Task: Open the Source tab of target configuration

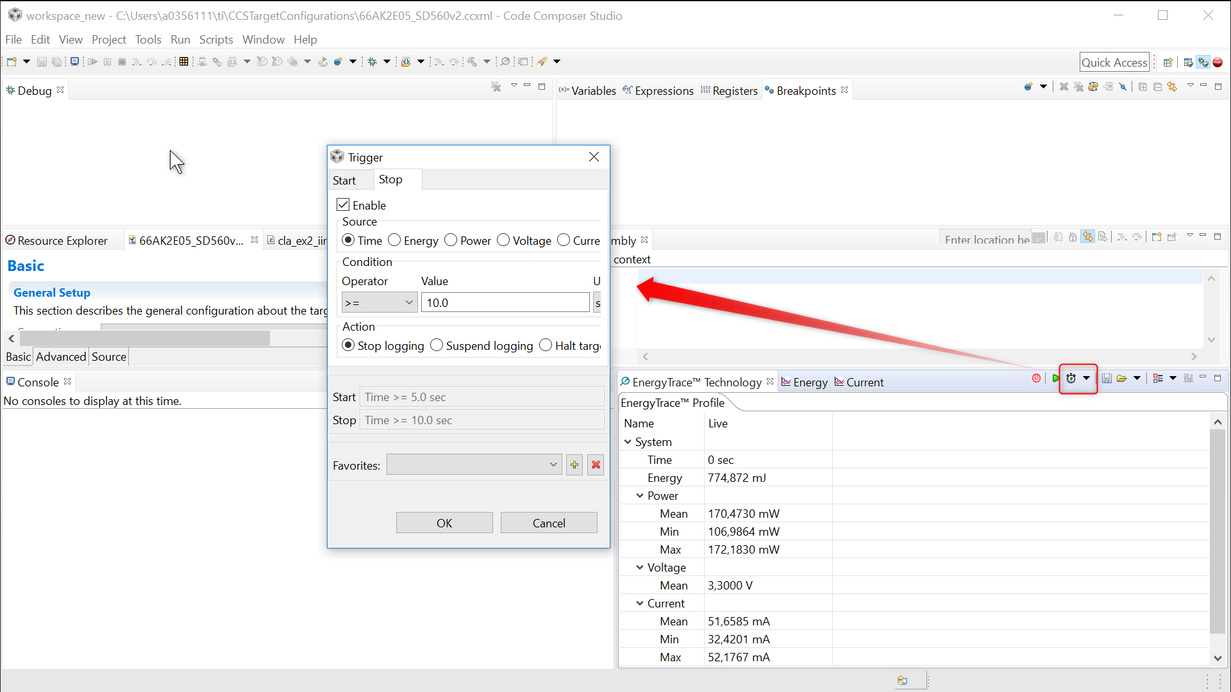Action: [x=109, y=357]
